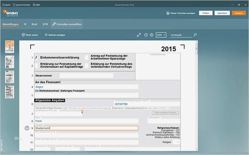The image size is (249, 155).
Task: Switch to the VOR tab
Action: [x=45, y=24]
